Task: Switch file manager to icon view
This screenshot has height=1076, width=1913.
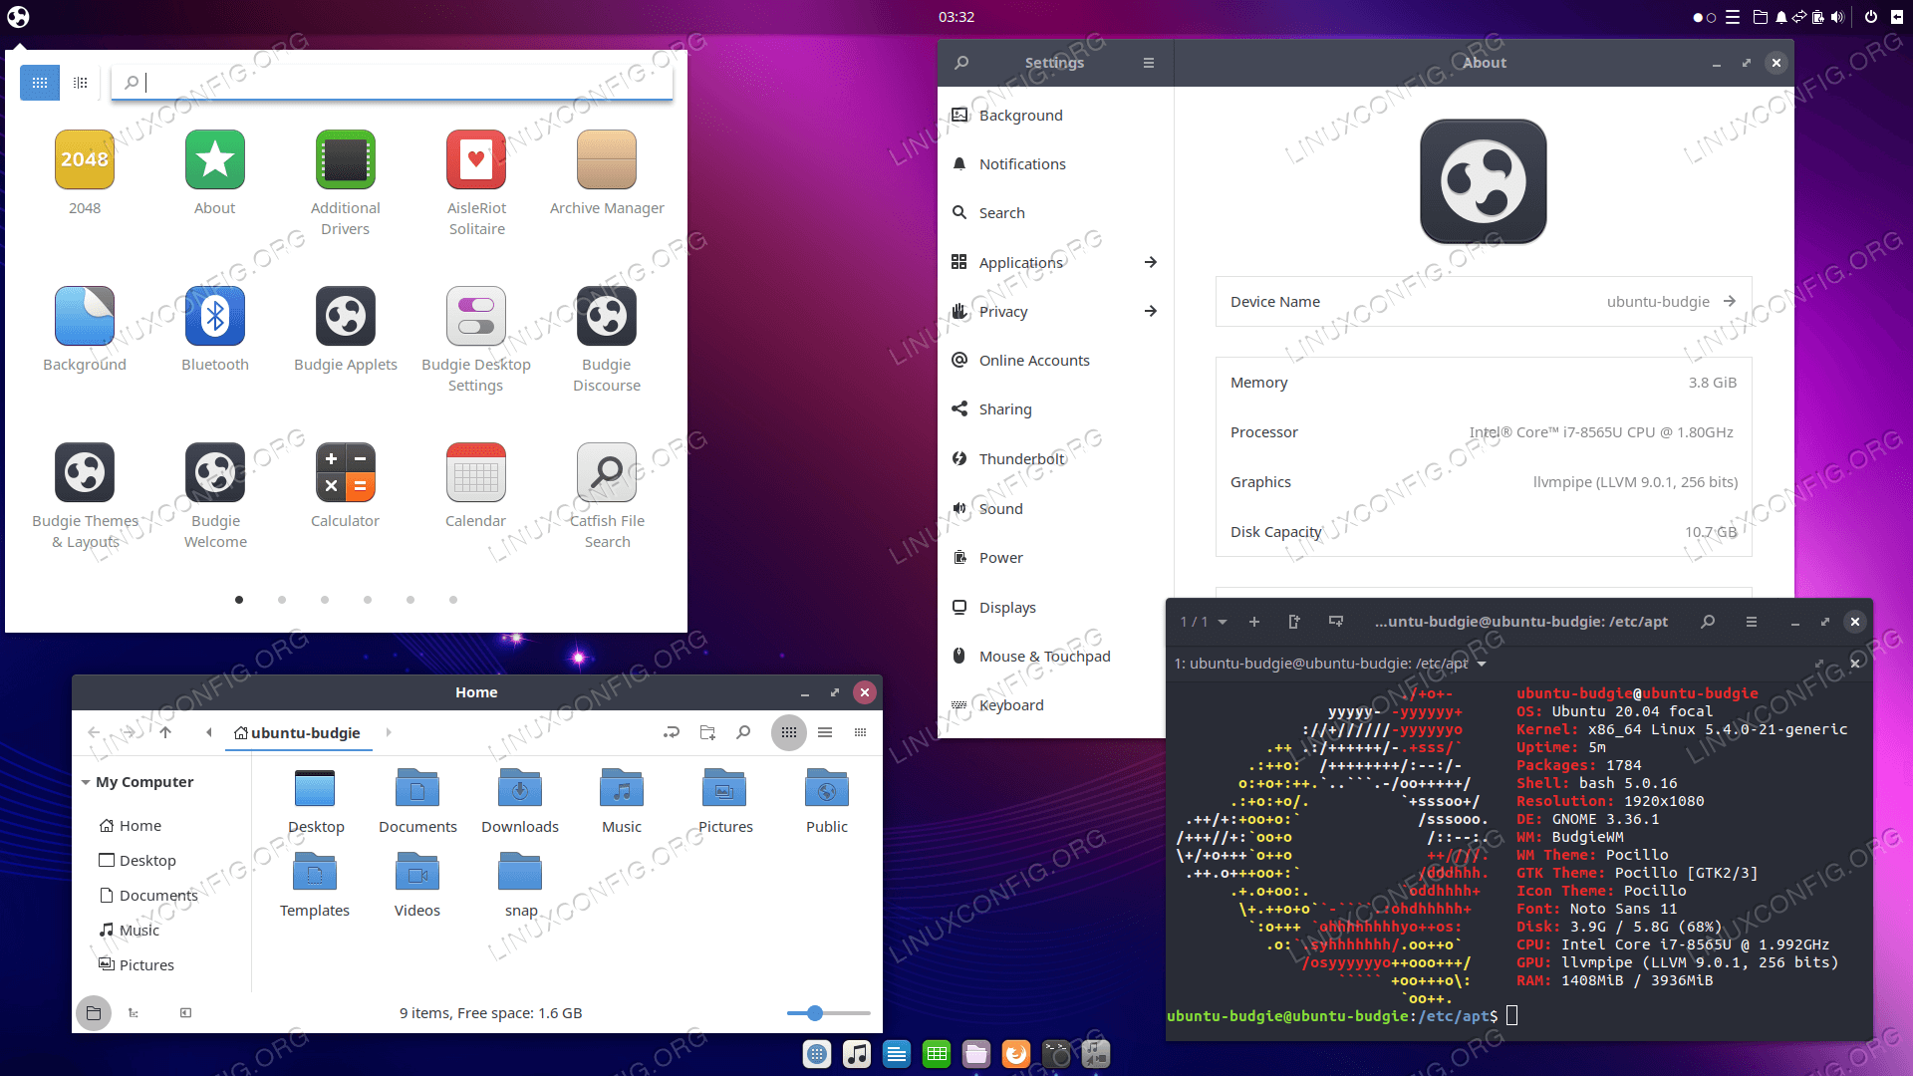Action: click(x=789, y=732)
